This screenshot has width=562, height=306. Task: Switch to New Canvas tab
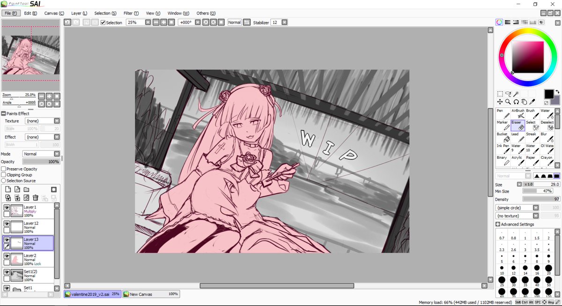click(151, 294)
